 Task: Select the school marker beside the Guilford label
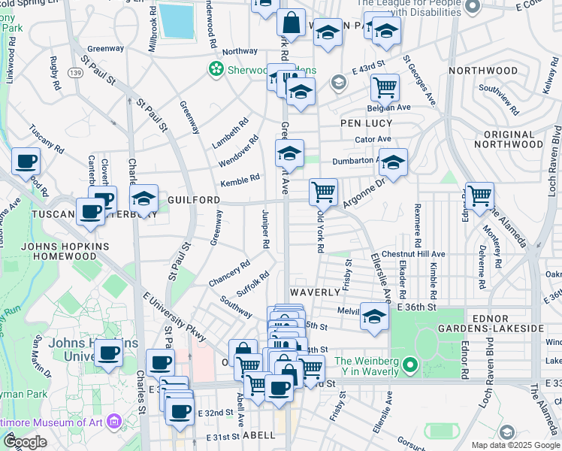coord(144,198)
